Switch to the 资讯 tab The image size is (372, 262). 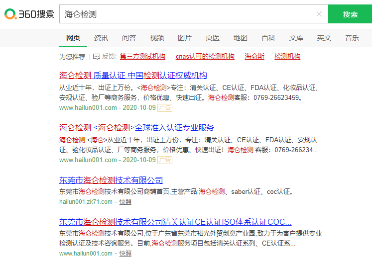101,38
